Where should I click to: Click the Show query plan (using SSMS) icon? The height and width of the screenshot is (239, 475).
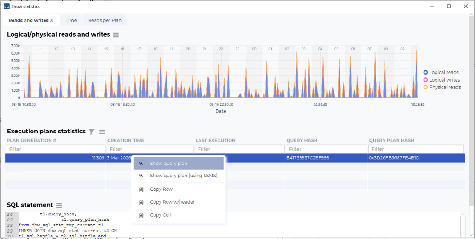click(141, 176)
